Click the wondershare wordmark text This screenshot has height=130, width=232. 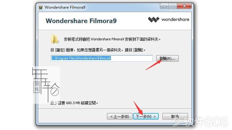tap(175, 19)
